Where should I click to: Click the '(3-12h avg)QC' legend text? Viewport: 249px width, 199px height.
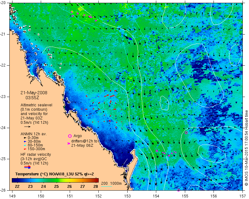coord(34,159)
